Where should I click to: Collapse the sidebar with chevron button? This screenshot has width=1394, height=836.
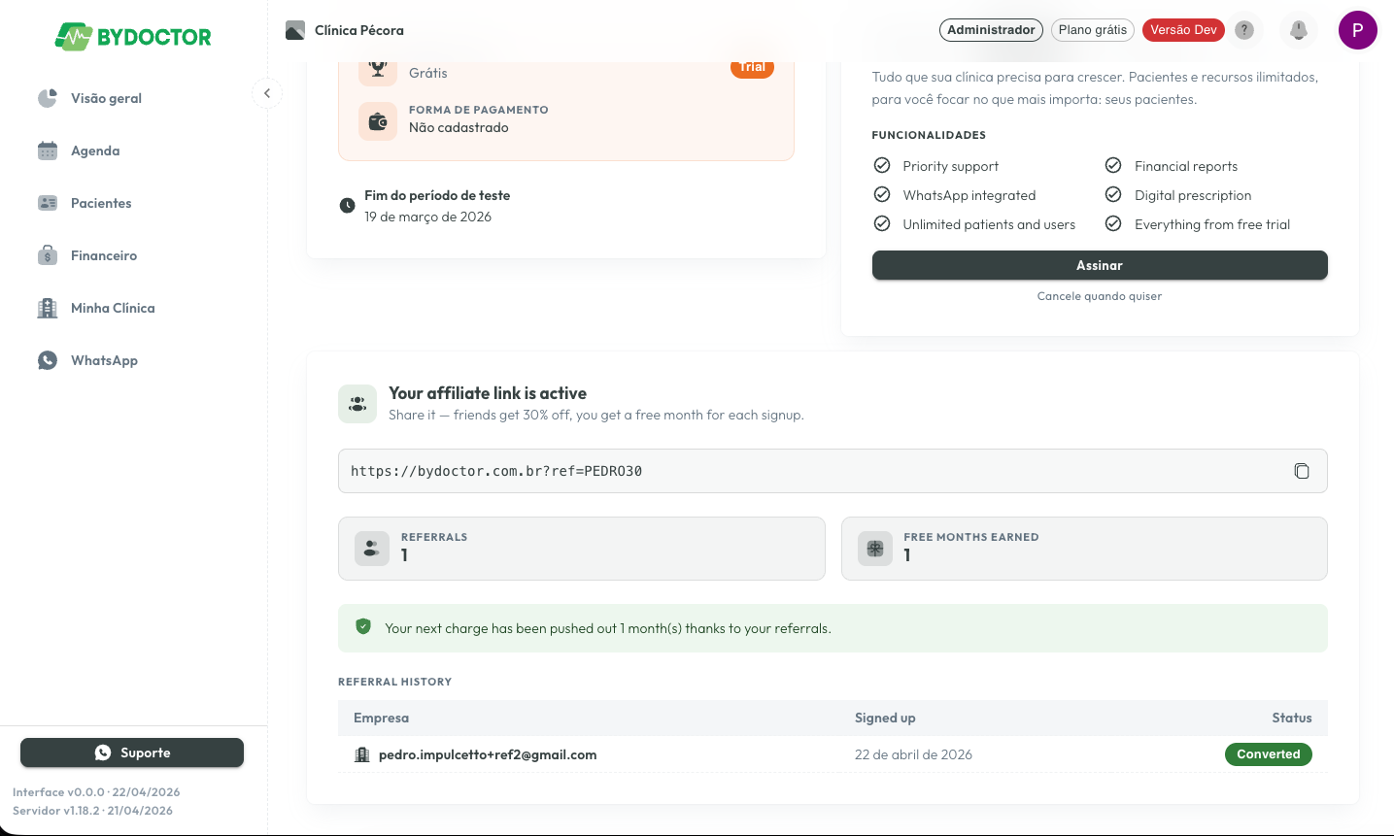(x=267, y=93)
